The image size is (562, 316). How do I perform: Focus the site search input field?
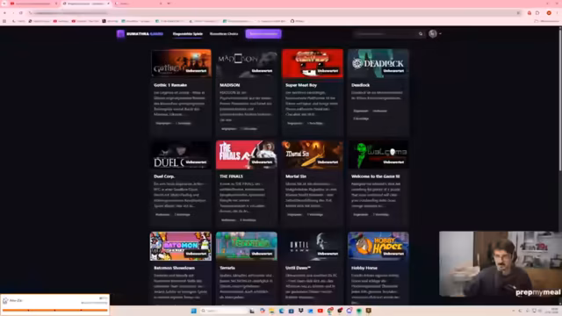pyautogui.click(x=385, y=33)
